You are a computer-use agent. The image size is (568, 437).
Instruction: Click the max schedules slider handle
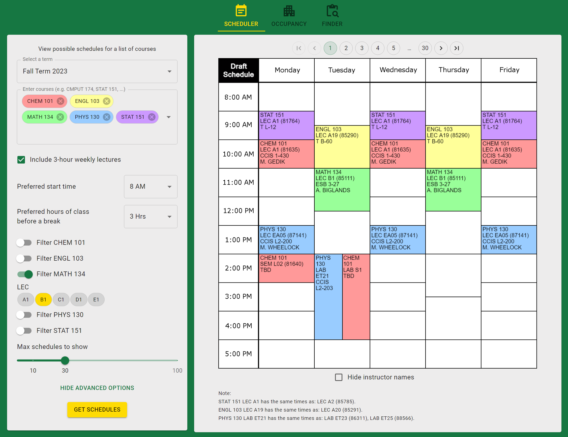[x=65, y=361]
